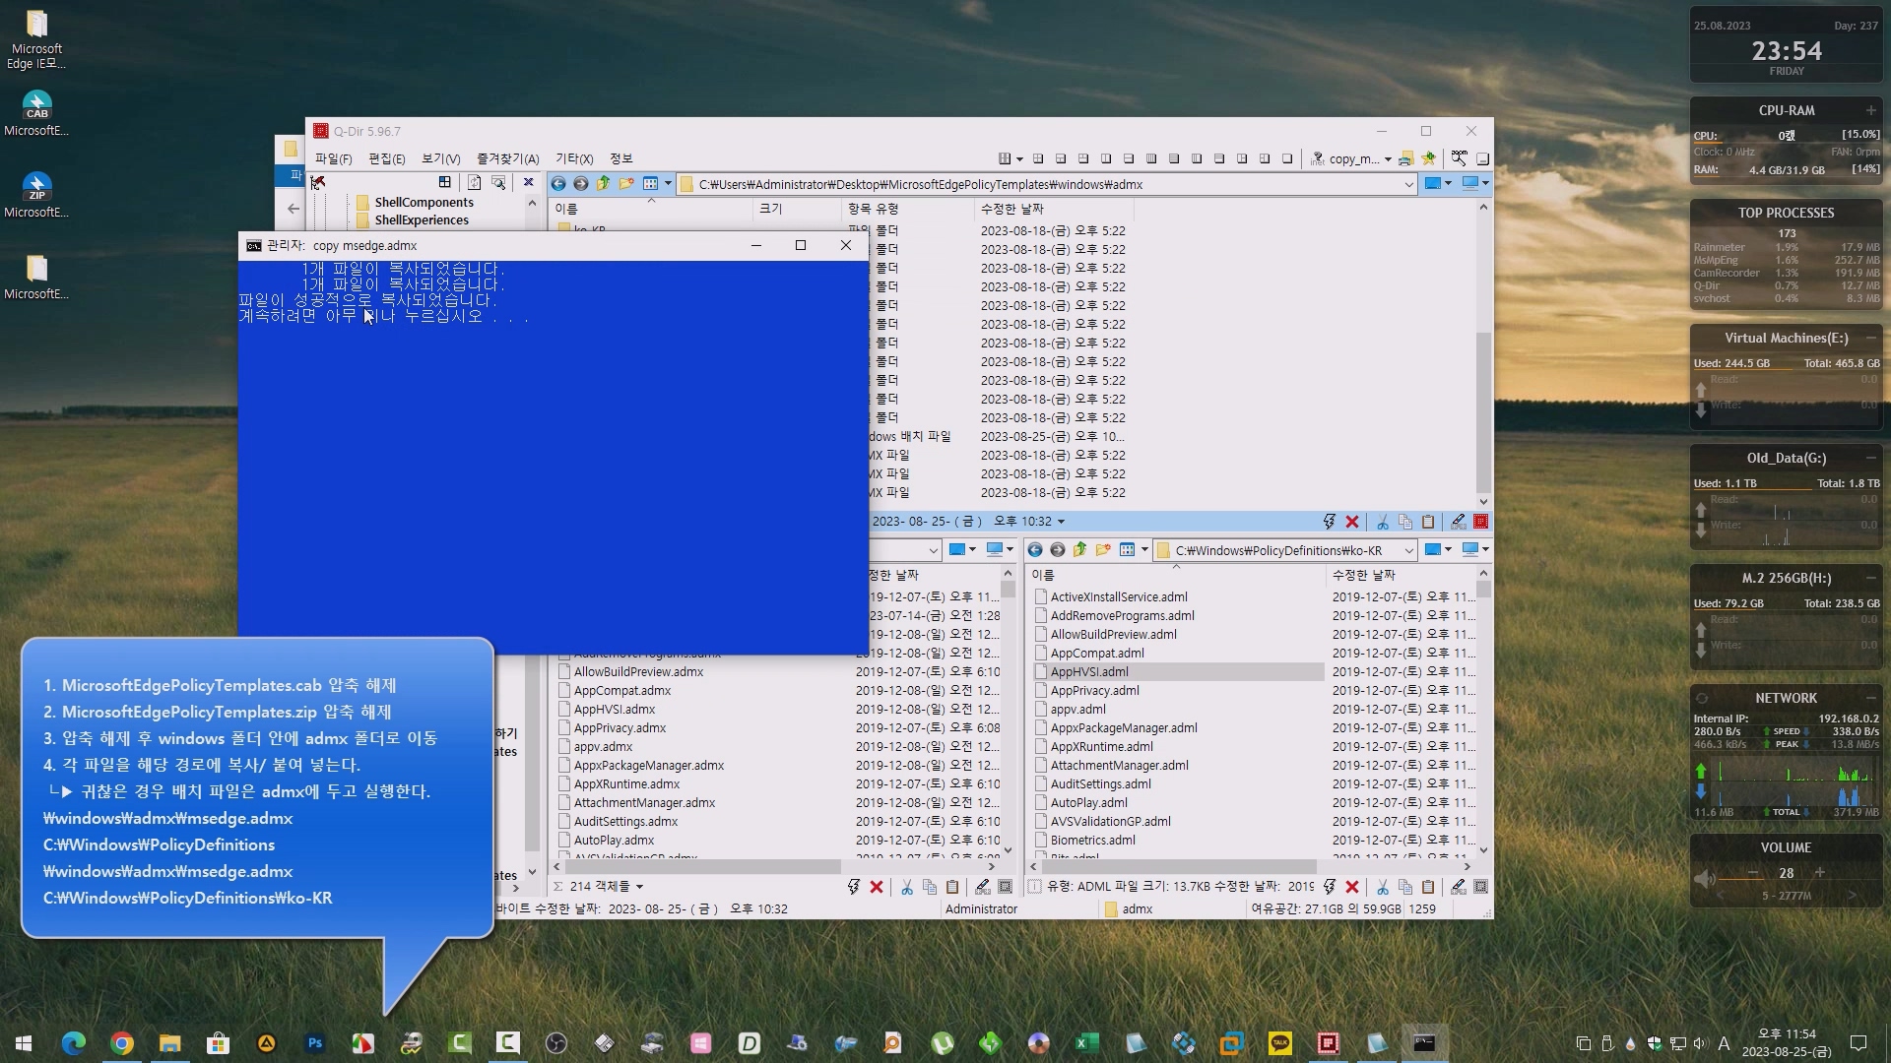Click the tree panel refresh icon
Screen dimensions: 1891x1063
coord(474,182)
